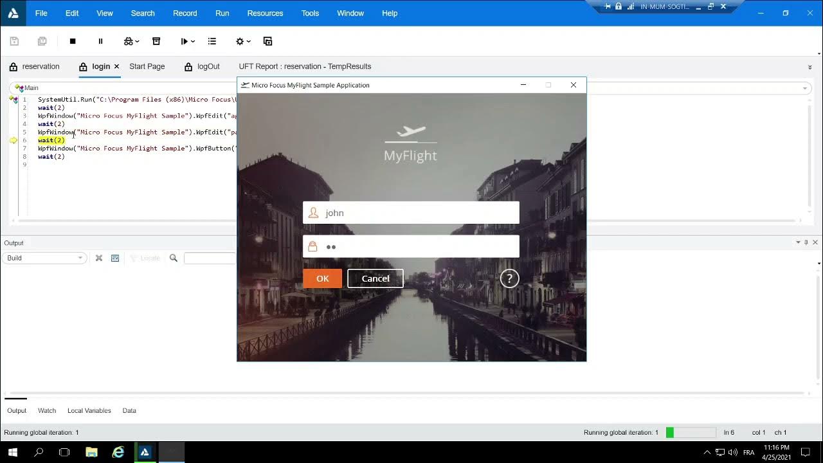Click the pin icon on remote session bar

[608, 6]
